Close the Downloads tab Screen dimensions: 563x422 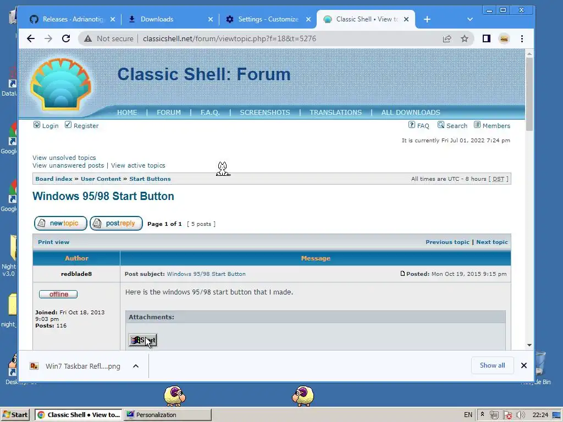(211, 19)
